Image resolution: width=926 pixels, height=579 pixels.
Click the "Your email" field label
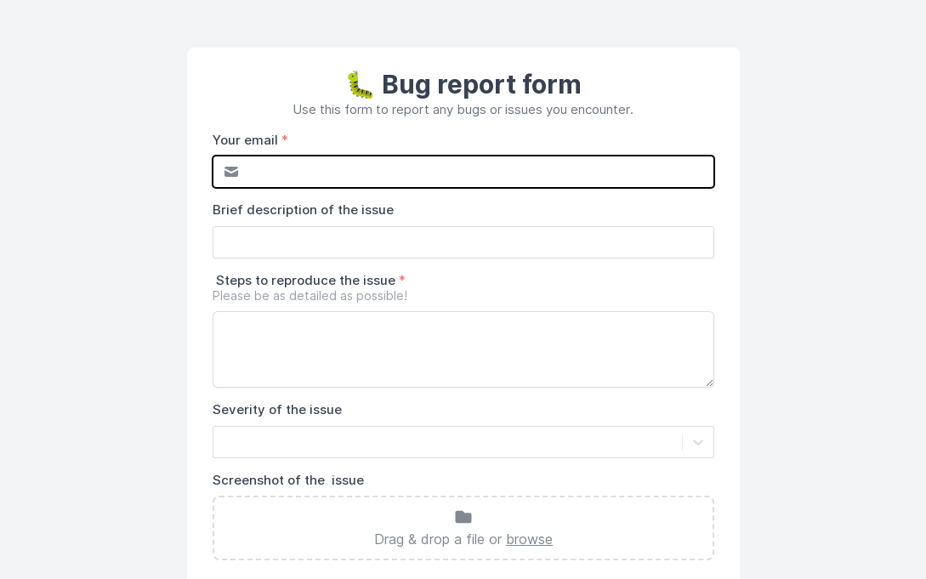point(245,140)
